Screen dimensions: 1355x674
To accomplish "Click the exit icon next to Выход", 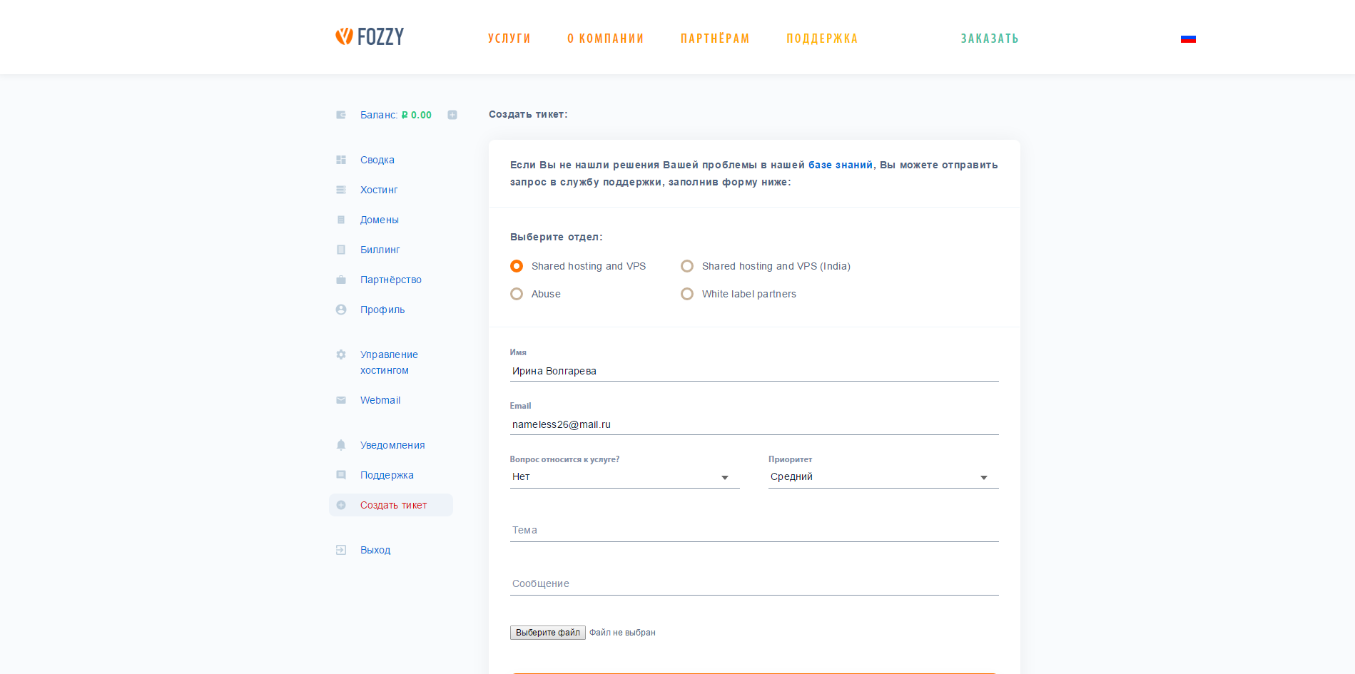I will [341, 550].
